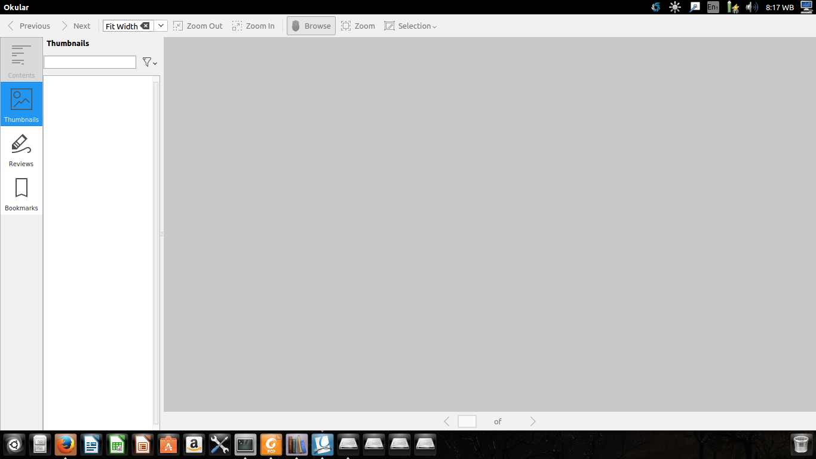Image resolution: width=816 pixels, height=459 pixels.
Task: Go to the Next page
Action: pyautogui.click(x=76, y=26)
